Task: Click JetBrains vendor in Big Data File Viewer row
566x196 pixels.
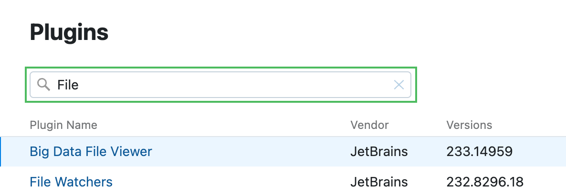Action: tap(379, 152)
